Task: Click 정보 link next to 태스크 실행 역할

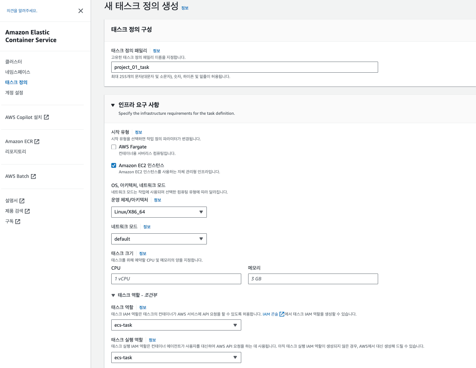Action: pos(152,340)
